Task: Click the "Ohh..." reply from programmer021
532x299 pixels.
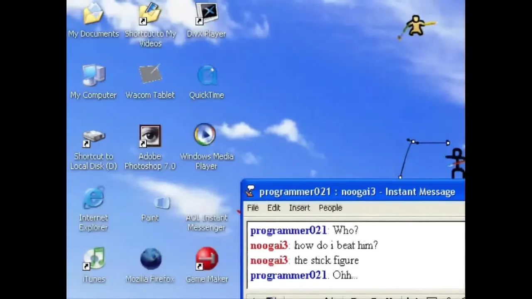Action: coord(345,275)
